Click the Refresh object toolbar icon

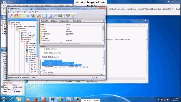coord(16,16)
